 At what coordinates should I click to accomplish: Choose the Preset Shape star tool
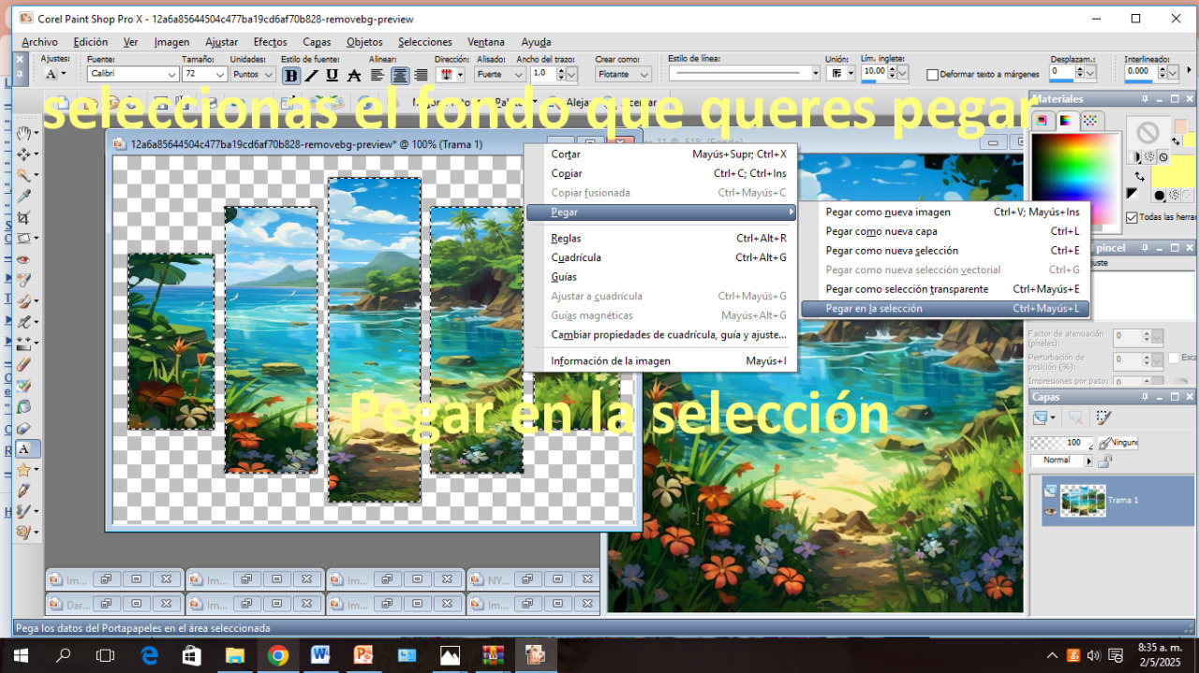[23, 469]
